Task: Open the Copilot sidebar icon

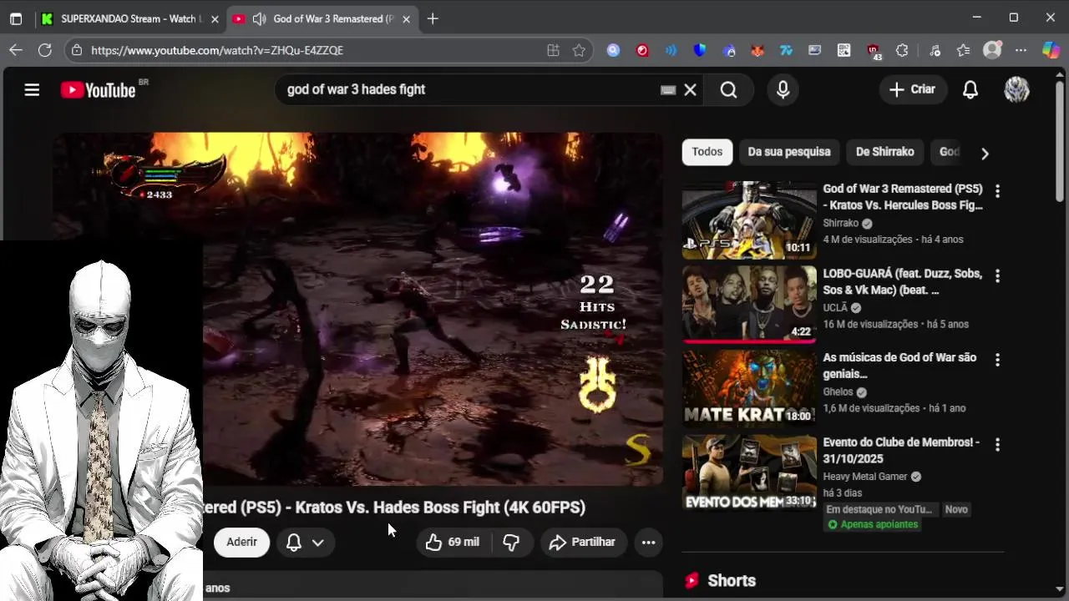Action: pyautogui.click(x=1051, y=50)
